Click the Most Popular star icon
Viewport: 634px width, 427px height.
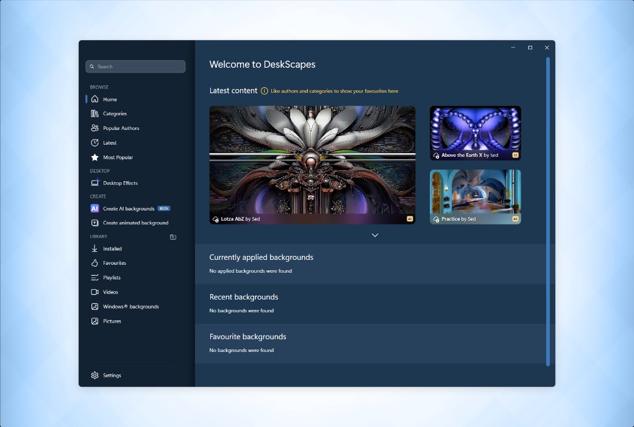tap(94, 157)
